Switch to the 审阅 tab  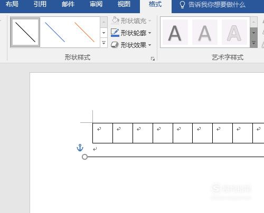pyautogui.click(x=96, y=4)
